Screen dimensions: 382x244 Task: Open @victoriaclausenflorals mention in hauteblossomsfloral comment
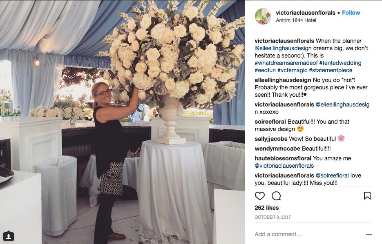pyautogui.click(x=284, y=166)
